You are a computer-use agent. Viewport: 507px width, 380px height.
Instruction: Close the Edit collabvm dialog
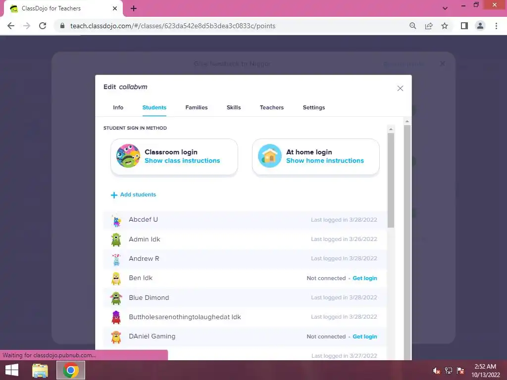click(400, 88)
